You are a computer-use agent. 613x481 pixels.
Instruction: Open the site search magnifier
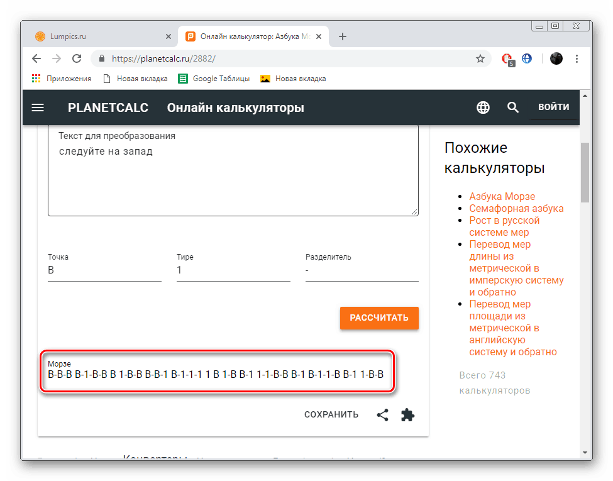513,108
